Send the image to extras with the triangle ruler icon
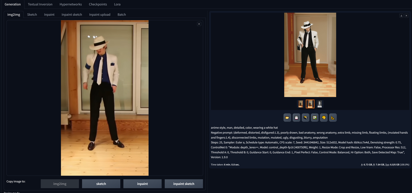This screenshot has width=412, height=193. pyautogui.click(x=332, y=118)
